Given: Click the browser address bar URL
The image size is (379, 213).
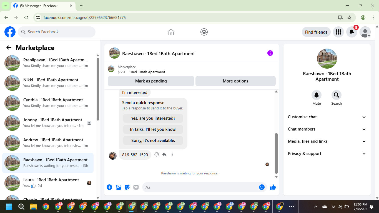Looking at the screenshot, I should point(85,17).
